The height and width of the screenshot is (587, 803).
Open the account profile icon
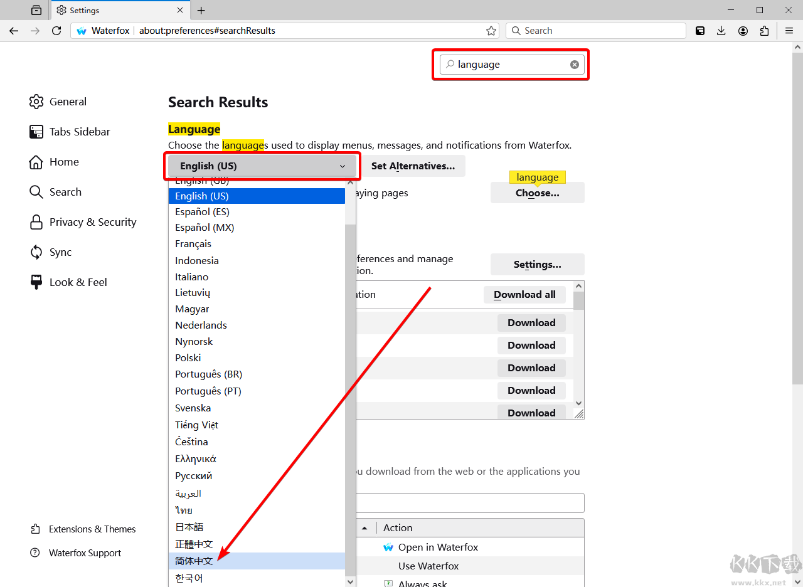743,31
